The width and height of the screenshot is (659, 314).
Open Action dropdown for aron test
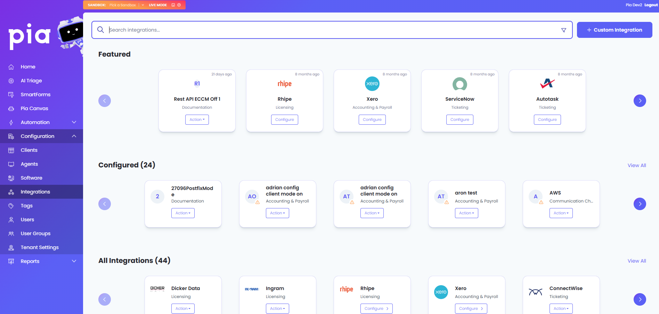pyautogui.click(x=466, y=213)
